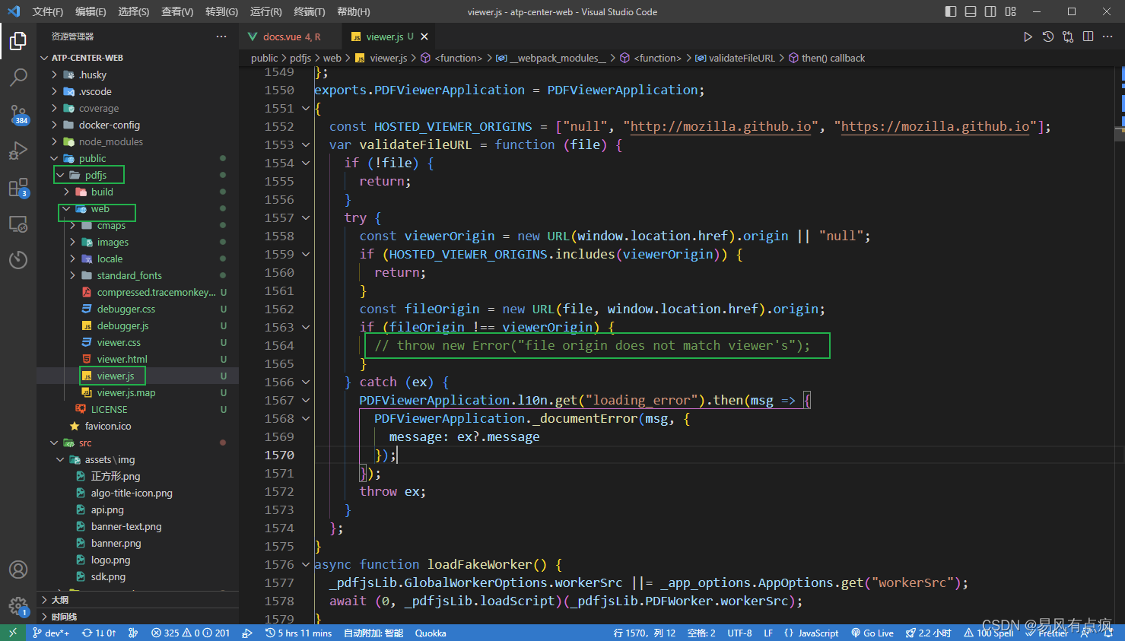This screenshot has height=641, width=1125.
Task: Customize layout icon in title bar
Action: 1010,11
